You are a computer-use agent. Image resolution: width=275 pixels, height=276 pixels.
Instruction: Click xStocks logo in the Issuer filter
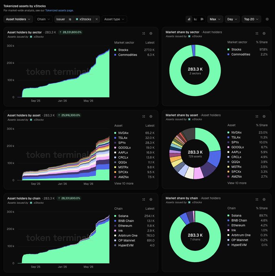click(x=77, y=19)
